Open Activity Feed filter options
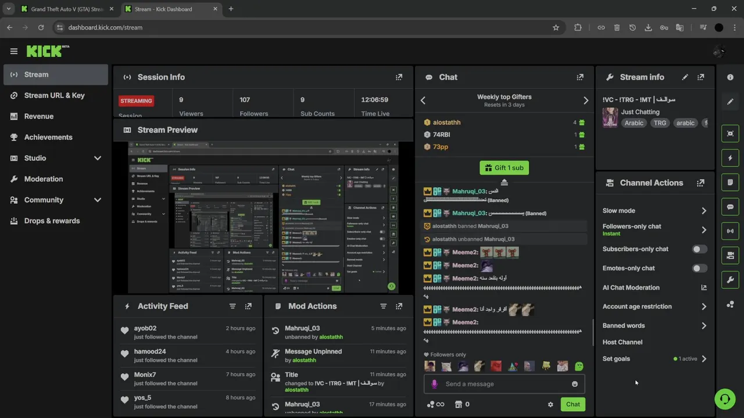The width and height of the screenshot is (744, 418). pos(233,306)
